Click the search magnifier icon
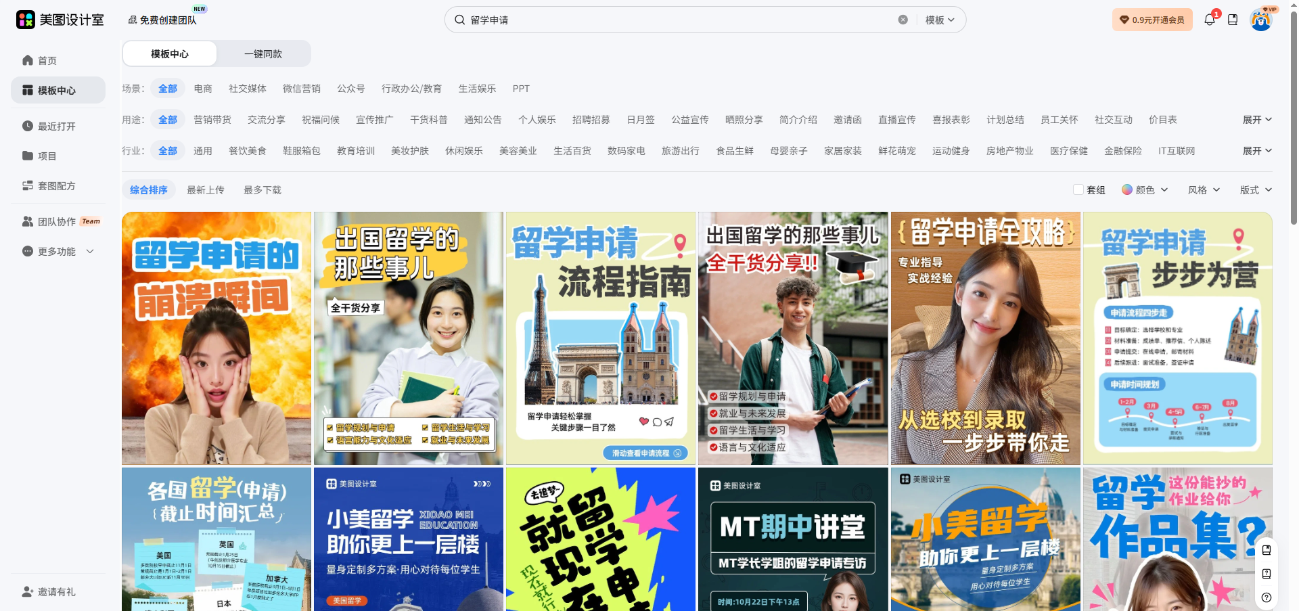The height and width of the screenshot is (611, 1299). tap(460, 20)
